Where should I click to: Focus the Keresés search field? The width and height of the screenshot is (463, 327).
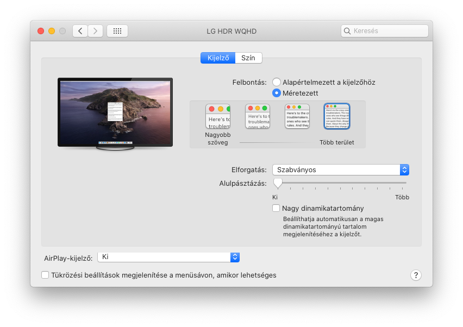[384, 31]
